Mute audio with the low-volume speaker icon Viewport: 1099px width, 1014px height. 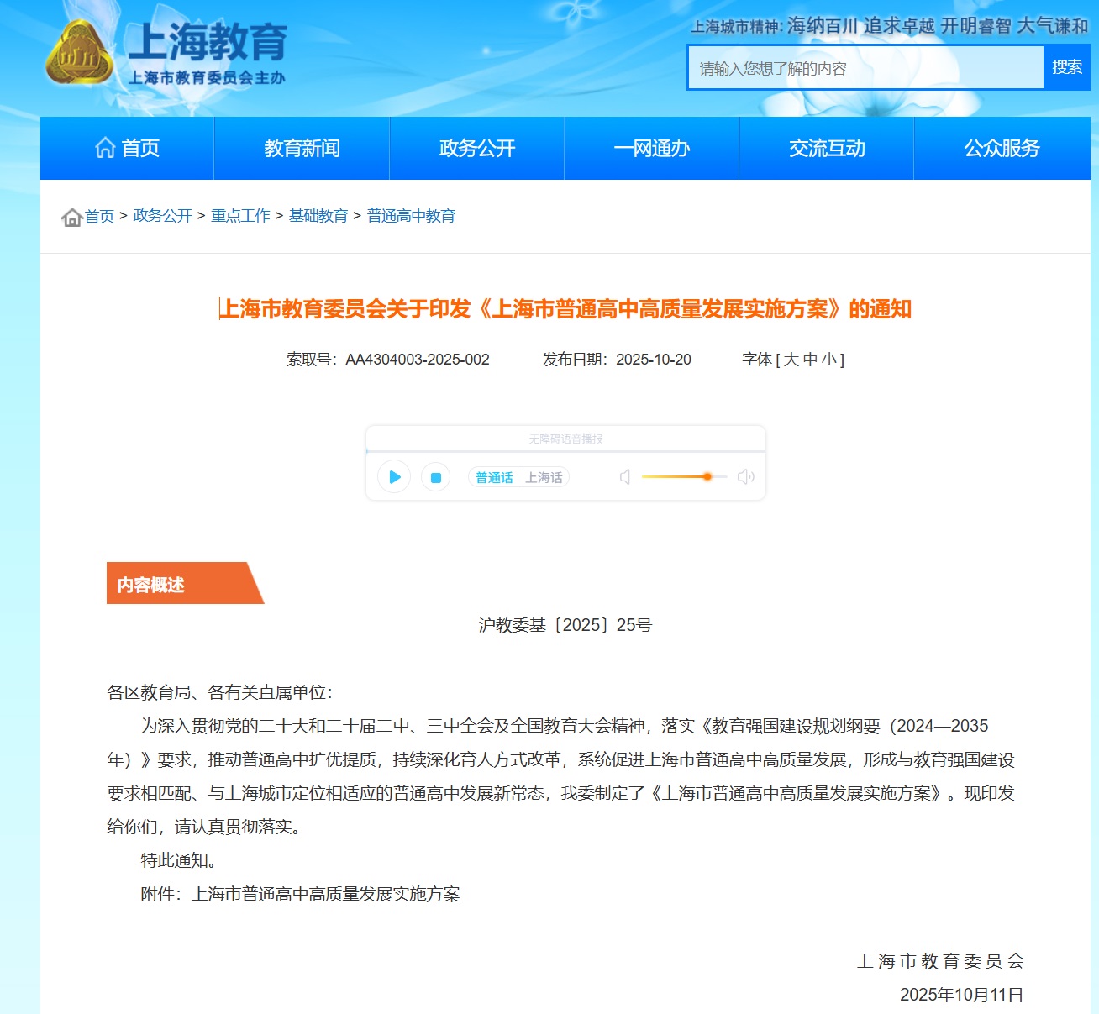point(625,477)
